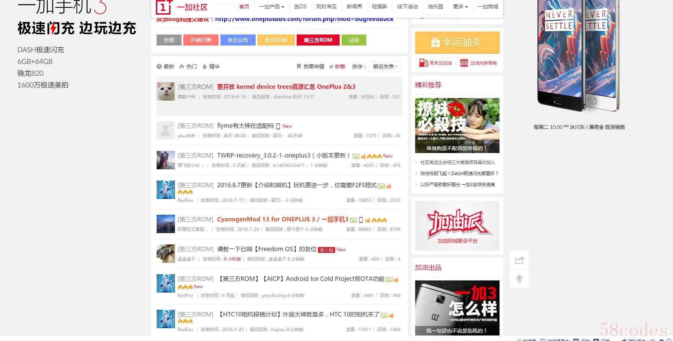Click author name RedFox on F2FS thread

[x=186, y=200]
